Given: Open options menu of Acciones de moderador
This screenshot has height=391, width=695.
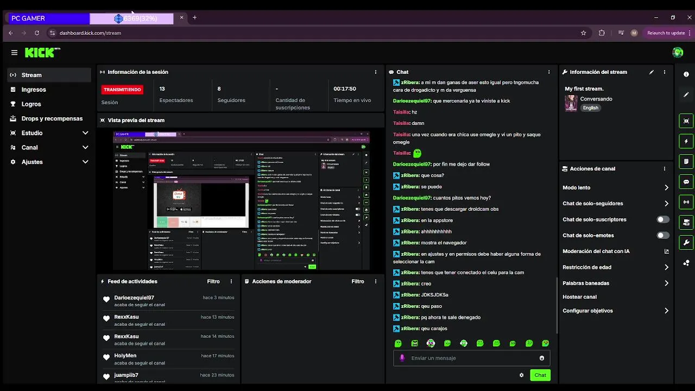Looking at the screenshot, I should pos(376,281).
